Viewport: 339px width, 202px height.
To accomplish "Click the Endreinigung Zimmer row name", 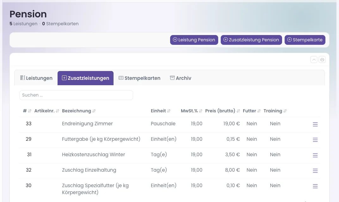I will (x=87, y=124).
